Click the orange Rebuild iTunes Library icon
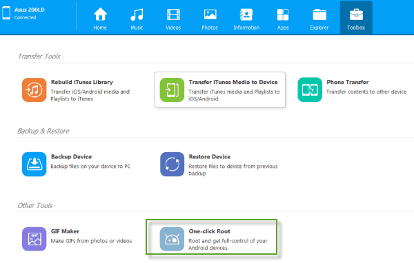This screenshot has width=414, height=263. pos(34,90)
